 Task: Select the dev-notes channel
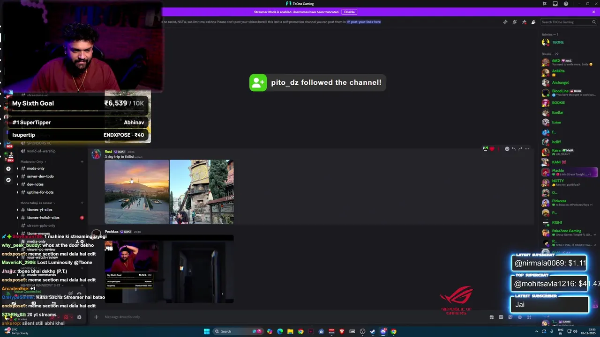tap(35, 184)
